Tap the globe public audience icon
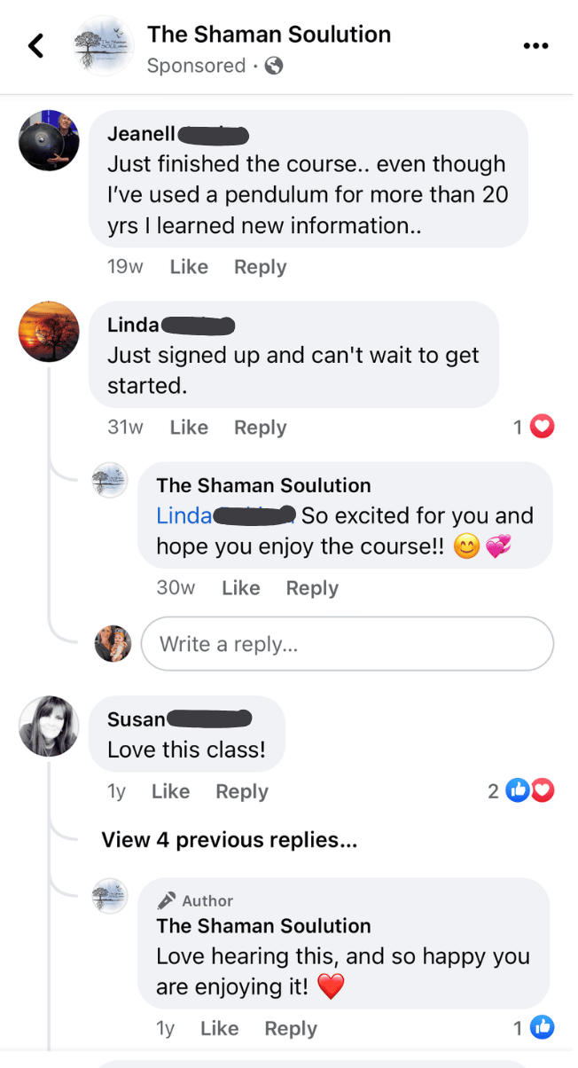 (x=274, y=66)
